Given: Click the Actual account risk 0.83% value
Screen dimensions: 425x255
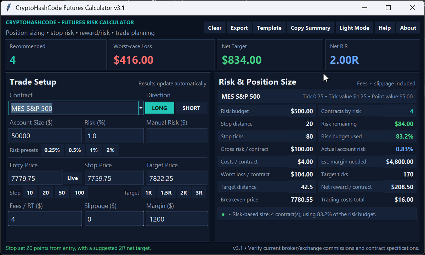Looking at the screenshot, I should [404, 149].
